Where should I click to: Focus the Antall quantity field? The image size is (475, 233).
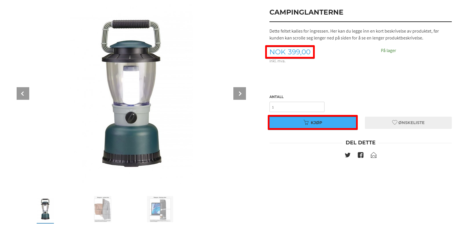click(297, 107)
